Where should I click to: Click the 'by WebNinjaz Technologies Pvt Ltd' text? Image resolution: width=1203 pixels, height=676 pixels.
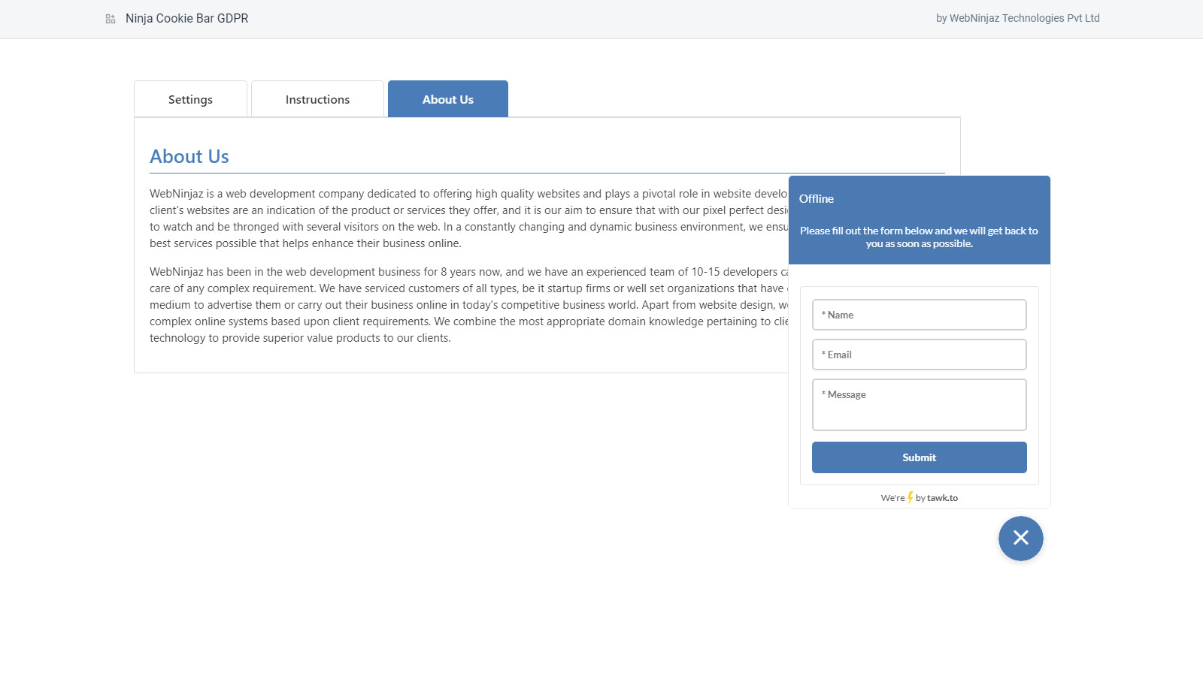[x=1017, y=18]
